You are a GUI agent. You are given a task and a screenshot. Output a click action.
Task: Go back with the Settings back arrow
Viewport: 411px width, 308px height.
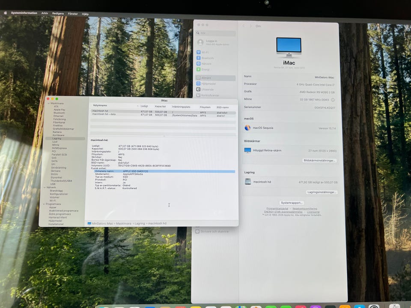click(x=244, y=26)
